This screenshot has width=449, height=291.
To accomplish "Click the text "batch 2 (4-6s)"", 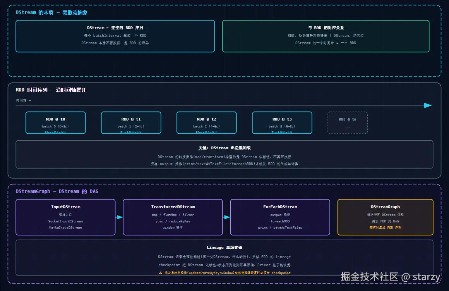I will pos(207,126).
